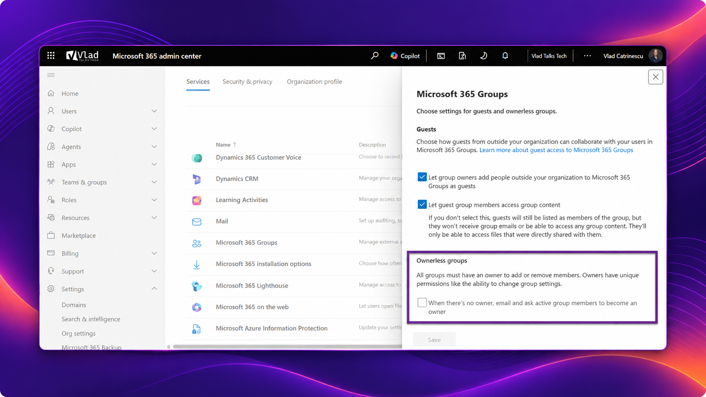
Task: Open the Cloud Shell terminal icon
Action: click(441, 56)
